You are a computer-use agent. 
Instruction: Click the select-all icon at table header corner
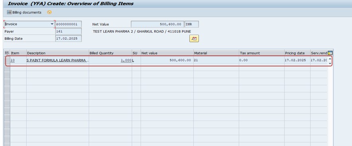(x=7, y=53)
